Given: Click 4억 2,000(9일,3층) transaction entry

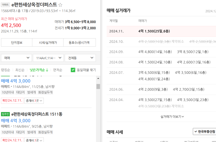Looking at the screenshot, I should pyautogui.click(x=153, y=90).
